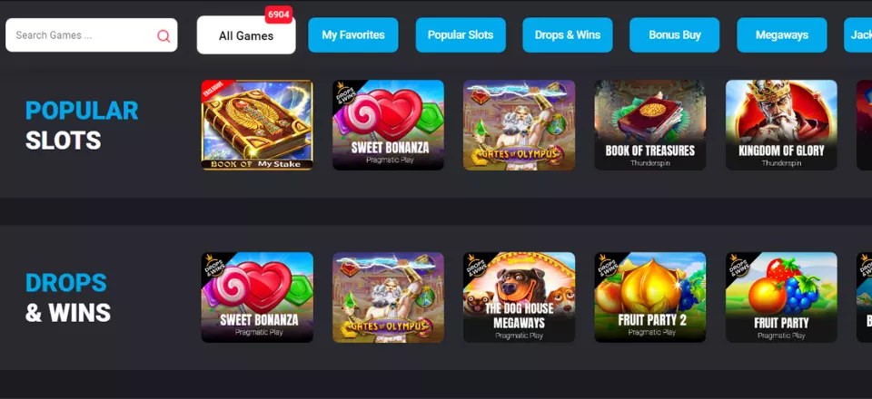Open Sweet Bonanza in Drops & Wins row

tap(257, 297)
